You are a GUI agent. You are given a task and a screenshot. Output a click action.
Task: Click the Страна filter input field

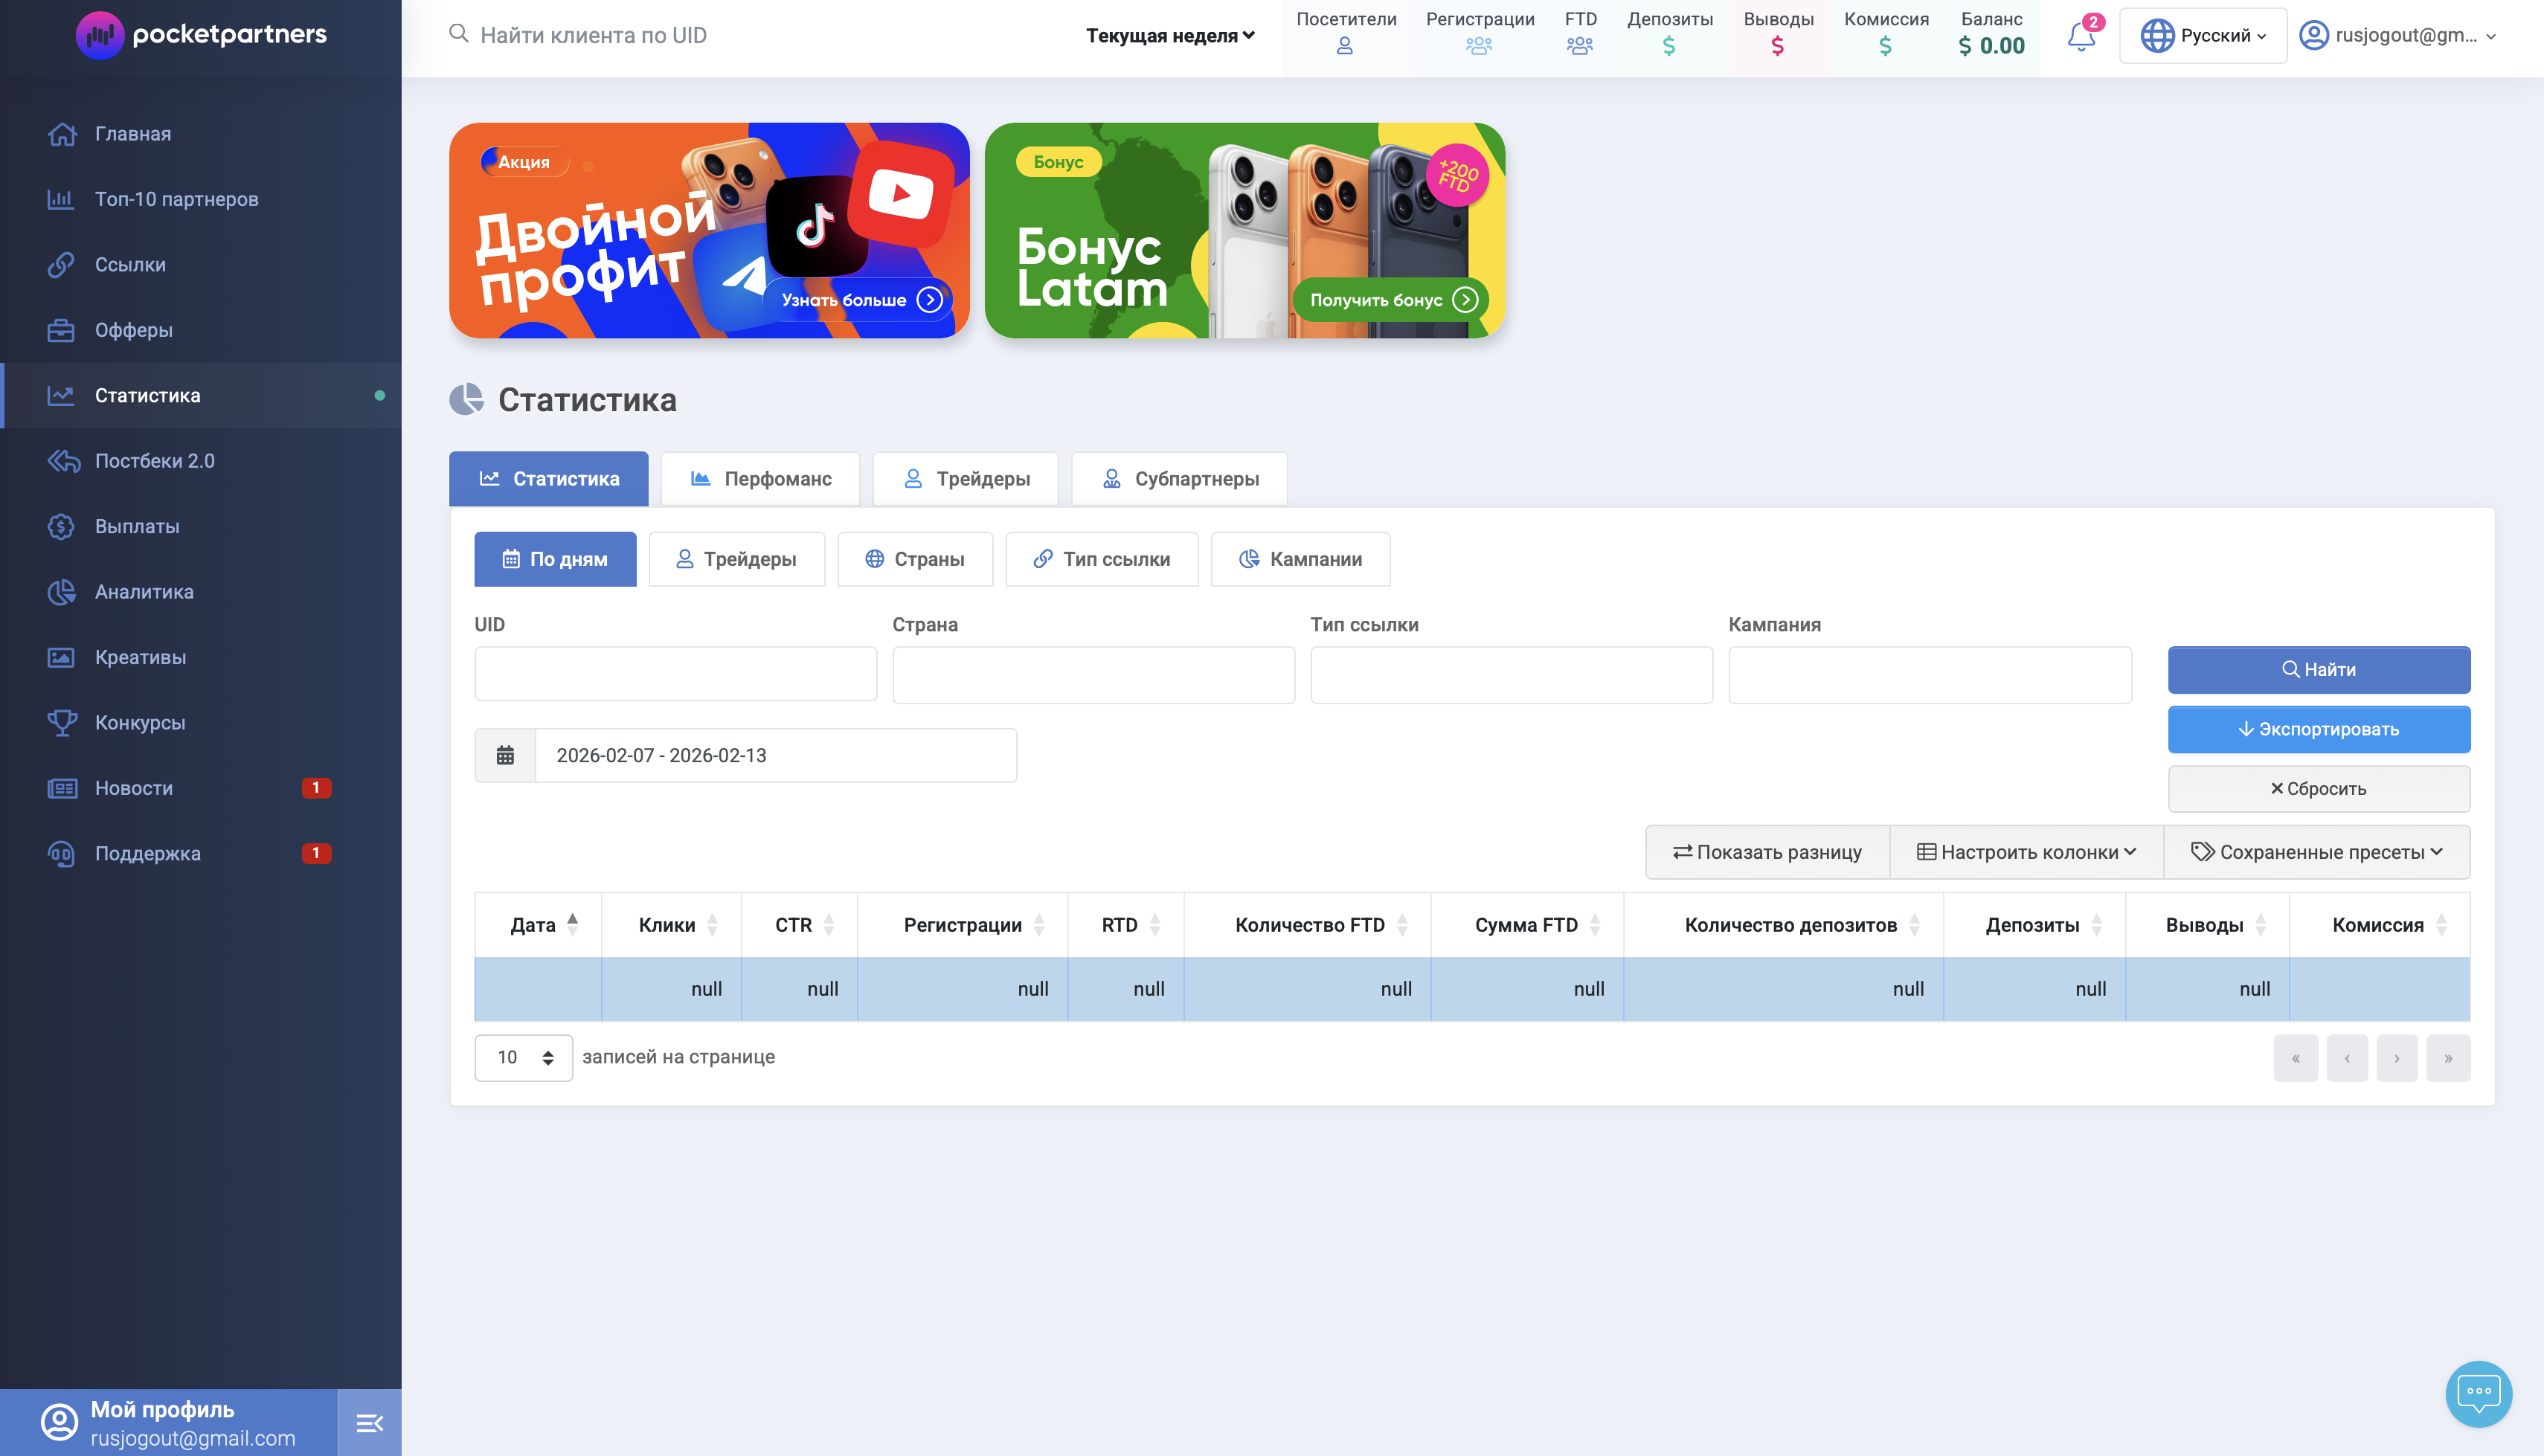1093,674
